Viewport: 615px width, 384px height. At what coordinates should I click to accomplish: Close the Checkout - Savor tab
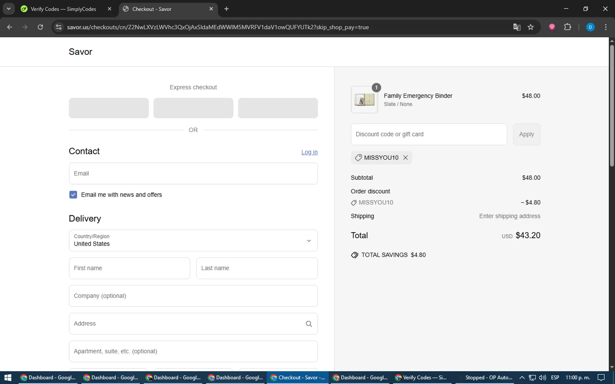(x=211, y=9)
